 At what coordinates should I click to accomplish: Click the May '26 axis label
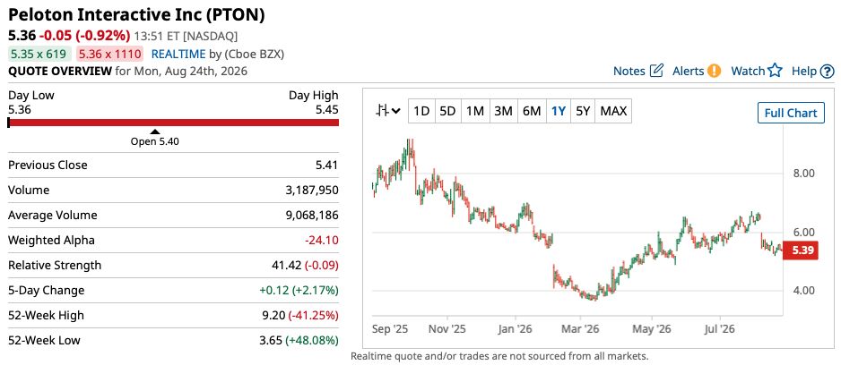click(x=652, y=328)
